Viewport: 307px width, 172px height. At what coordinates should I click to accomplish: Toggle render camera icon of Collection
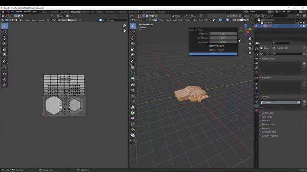coord(304,23)
